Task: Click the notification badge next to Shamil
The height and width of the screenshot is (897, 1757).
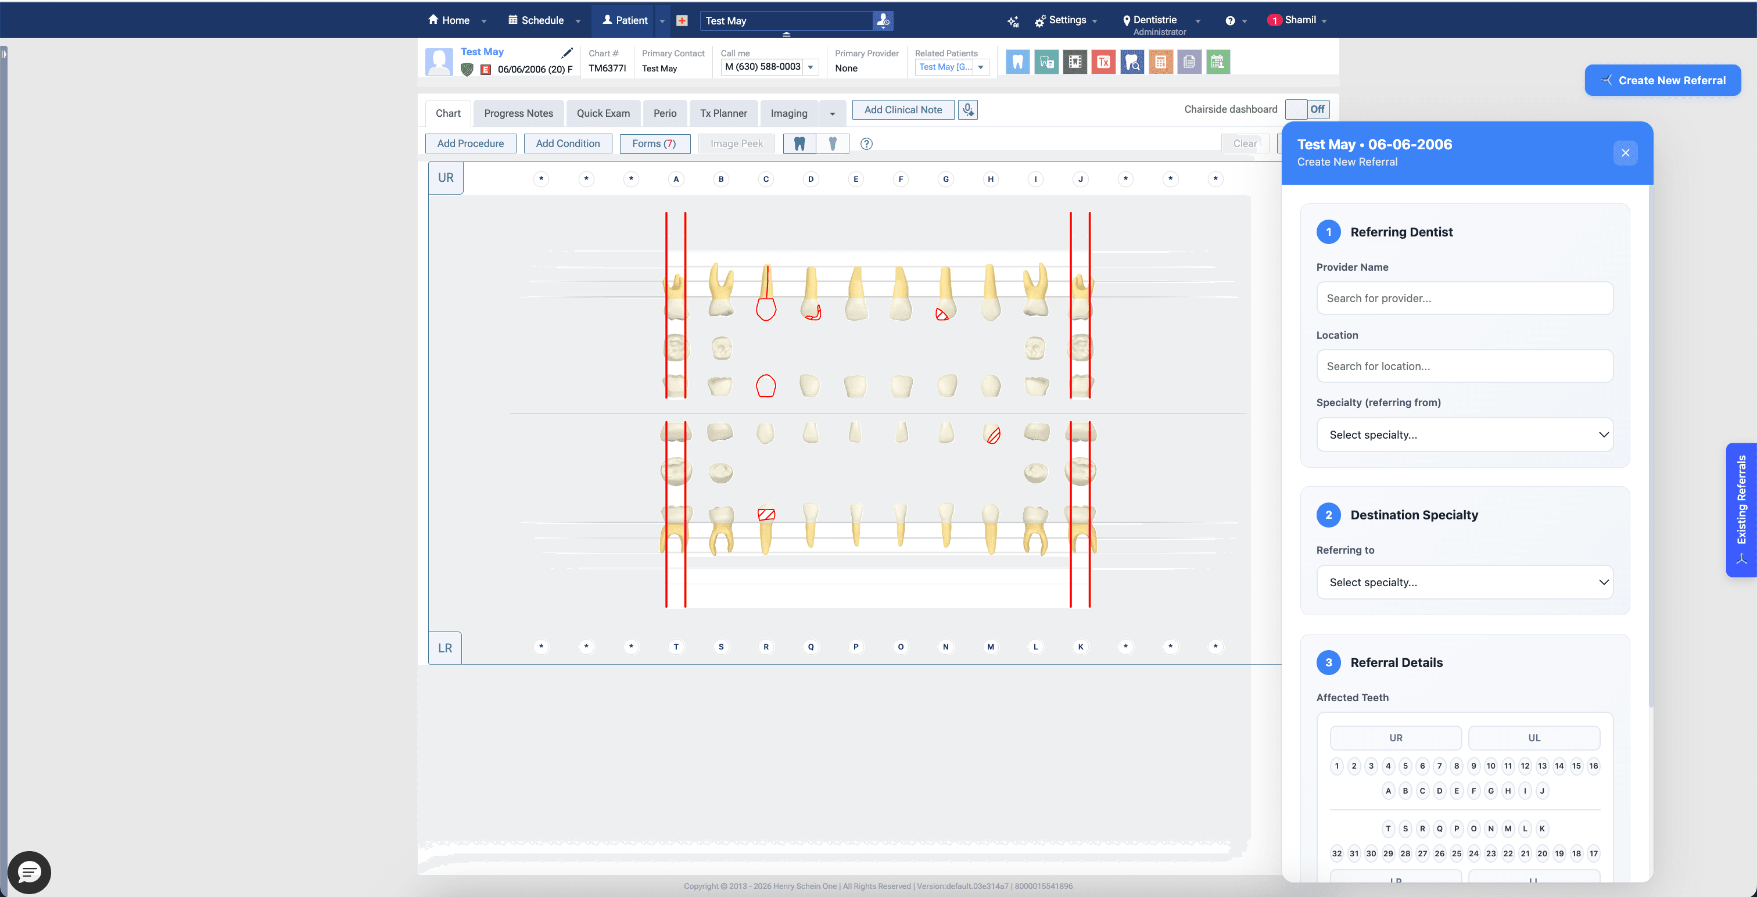Action: click(1274, 20)
